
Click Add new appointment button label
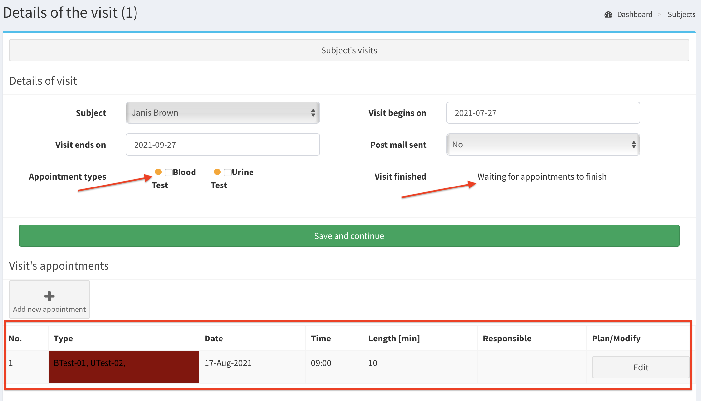tap(49, 309)
